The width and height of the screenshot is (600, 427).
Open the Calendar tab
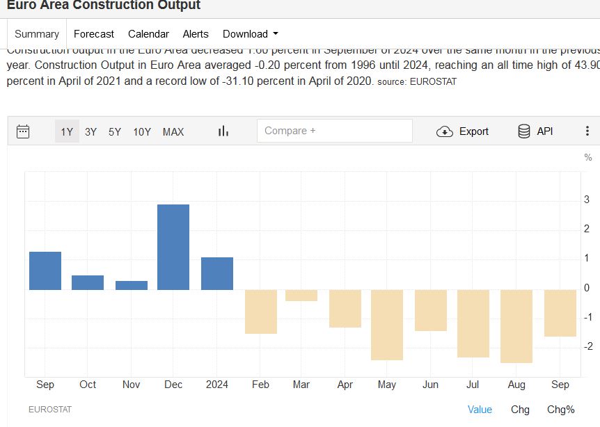(148, 34)
